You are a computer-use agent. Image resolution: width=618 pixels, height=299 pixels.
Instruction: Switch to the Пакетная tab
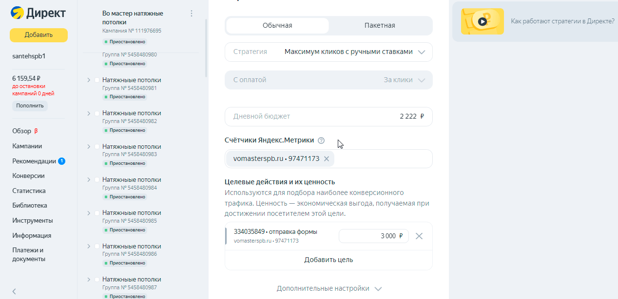click(380, 26)
